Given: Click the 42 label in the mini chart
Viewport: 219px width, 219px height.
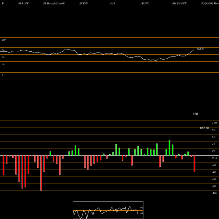Looking at the screenshot, I should 141,213.
